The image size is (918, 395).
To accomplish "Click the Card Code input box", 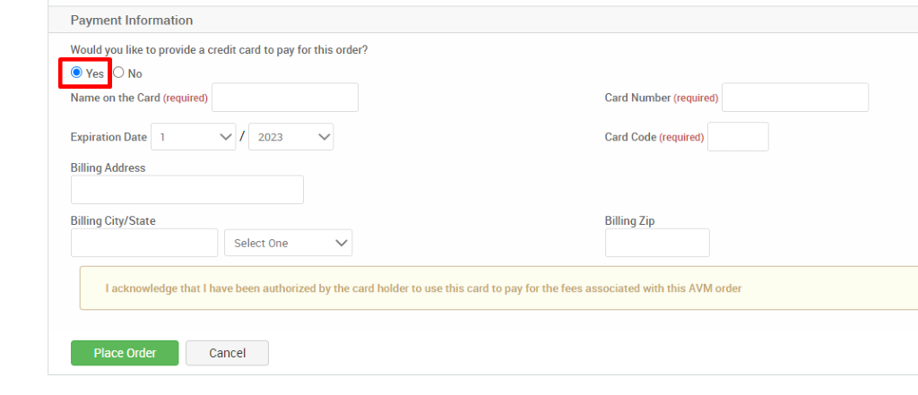I will tap(738, 137).
